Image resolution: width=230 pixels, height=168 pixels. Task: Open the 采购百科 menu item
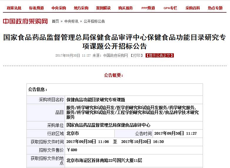193,8
